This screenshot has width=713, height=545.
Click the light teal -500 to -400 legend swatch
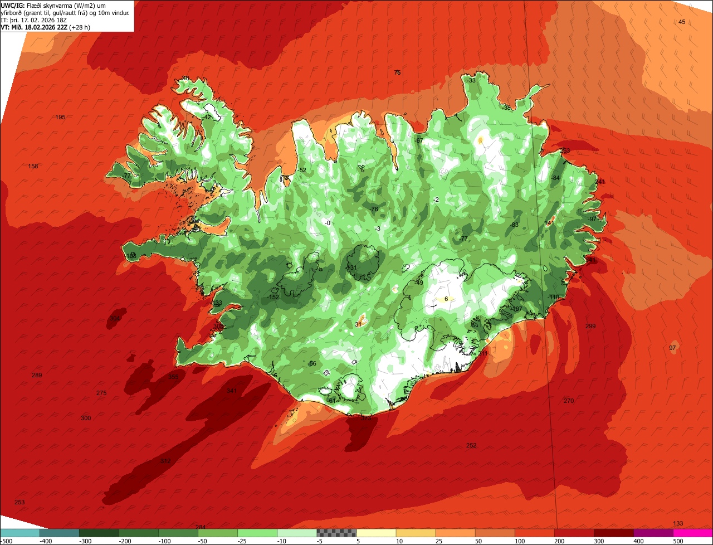pos(19,533)
